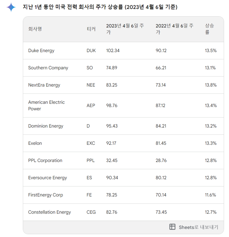Click FirstEnergy Corp 11.6% value

coord(210,195)
